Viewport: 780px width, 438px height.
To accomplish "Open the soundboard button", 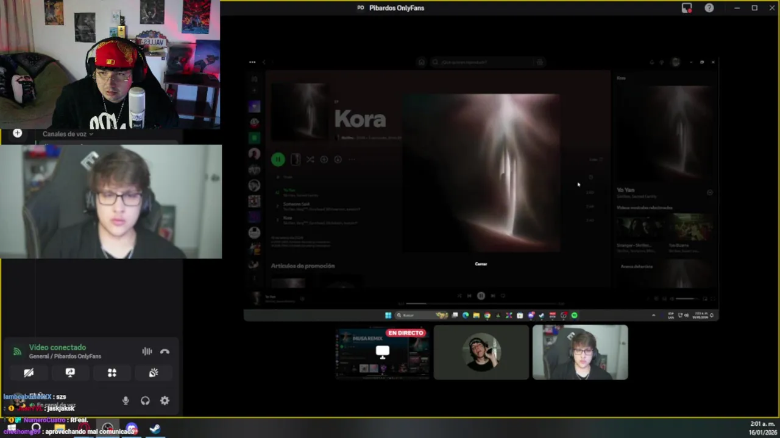I will [x=154, y=373].
